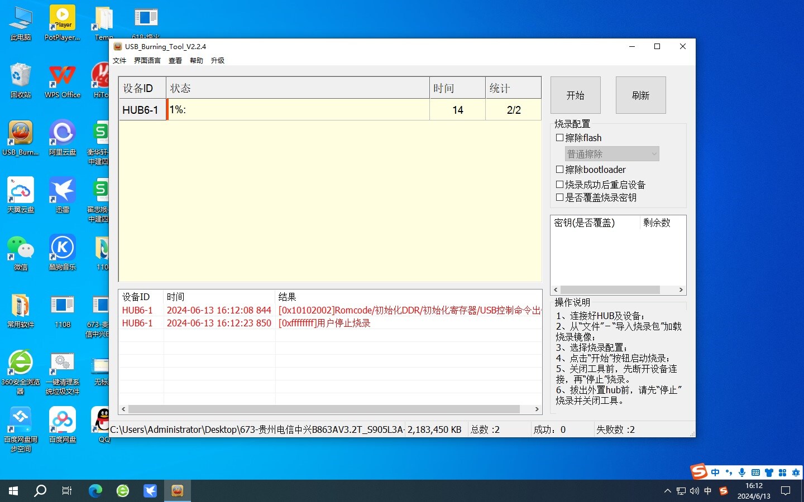The width and height of the screenshot is (804, 502).
Task: Toggle 烧录成功后重启设备 checkbox
Action: coord(559,184)
